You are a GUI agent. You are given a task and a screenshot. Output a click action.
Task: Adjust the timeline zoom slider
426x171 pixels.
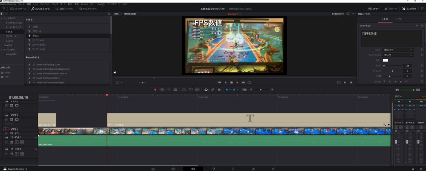pos(261,90)
